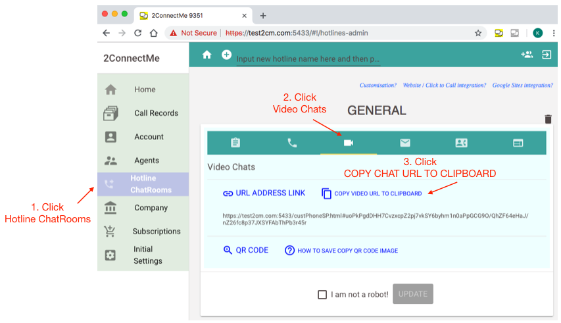561x323 pixels.
Task: Open Website / Click to Call integration link
Action: point(445,85)
